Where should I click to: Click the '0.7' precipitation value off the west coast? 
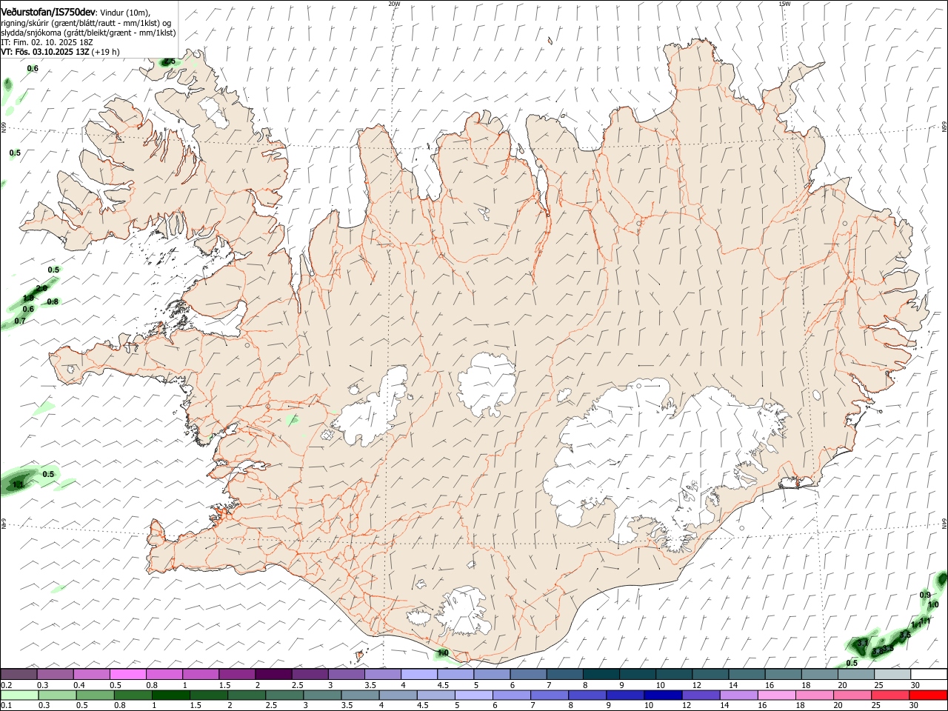pos(20,321)
